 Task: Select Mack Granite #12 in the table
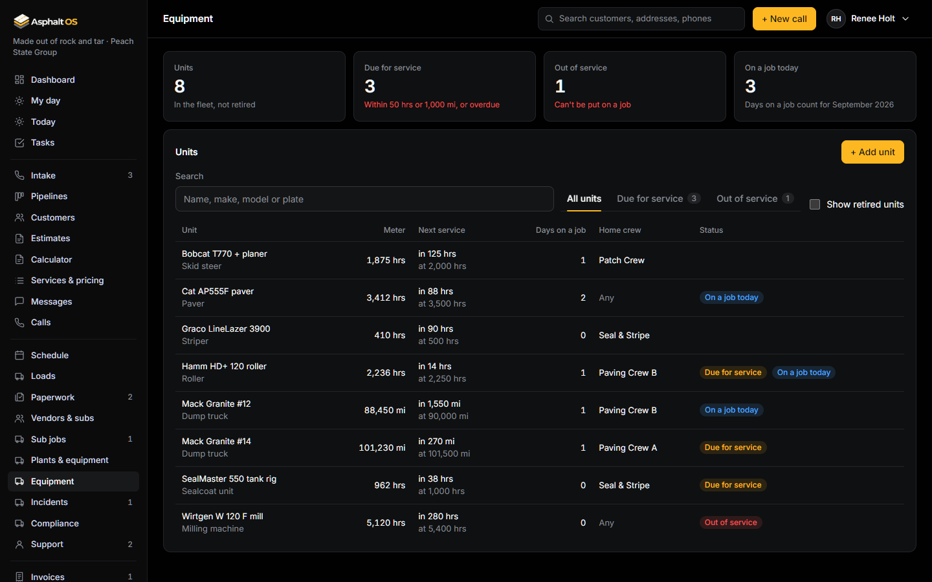(x=216, y=404)
